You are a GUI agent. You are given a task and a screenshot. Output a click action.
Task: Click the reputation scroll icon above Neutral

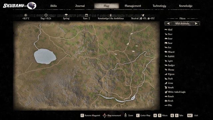pos(143,15)
